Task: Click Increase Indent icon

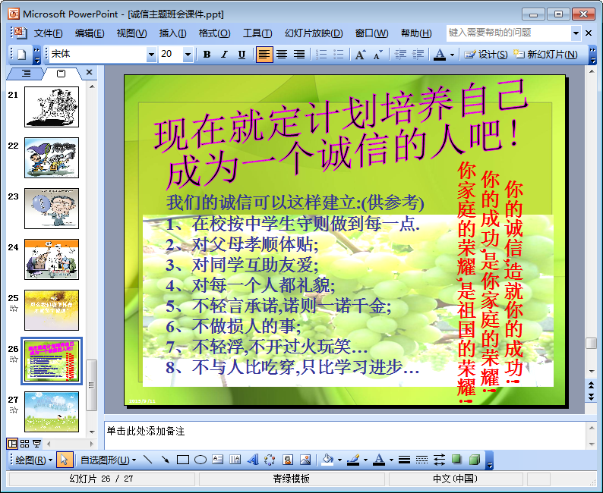Action: click(418, 55)
